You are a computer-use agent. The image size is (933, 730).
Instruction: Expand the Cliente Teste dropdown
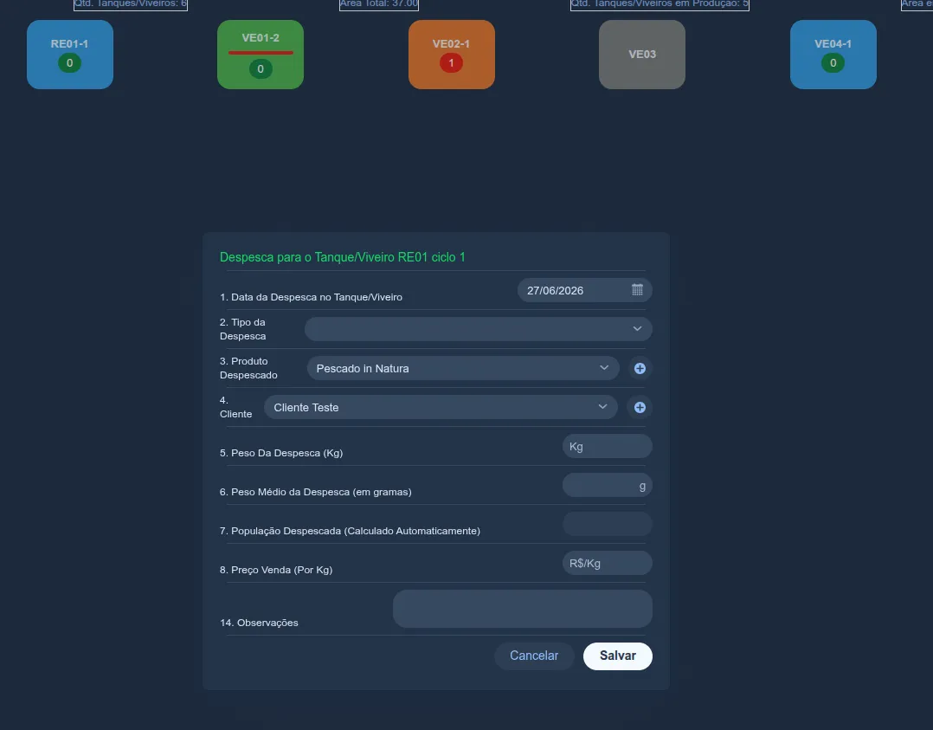coord(441,407)
